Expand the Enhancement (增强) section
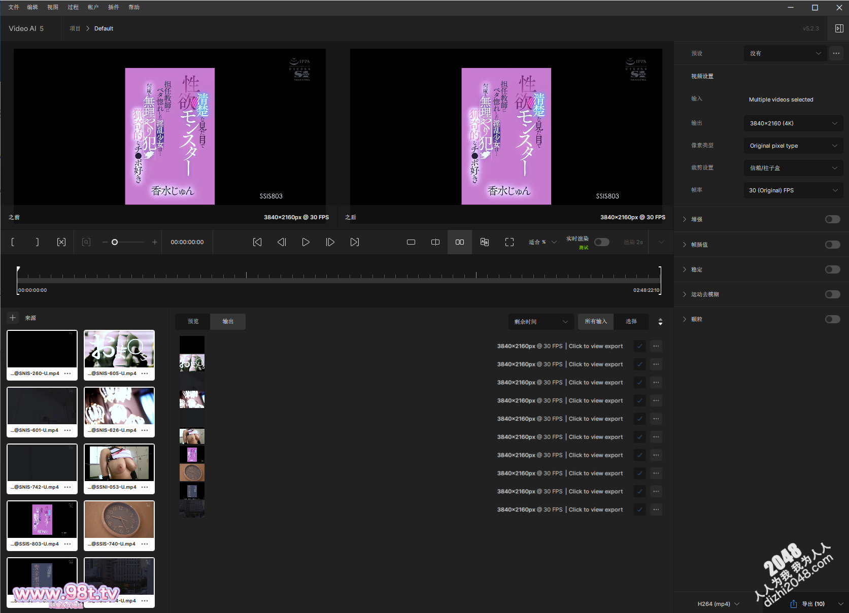Screen dimensions: 849x613 [685, 219]
